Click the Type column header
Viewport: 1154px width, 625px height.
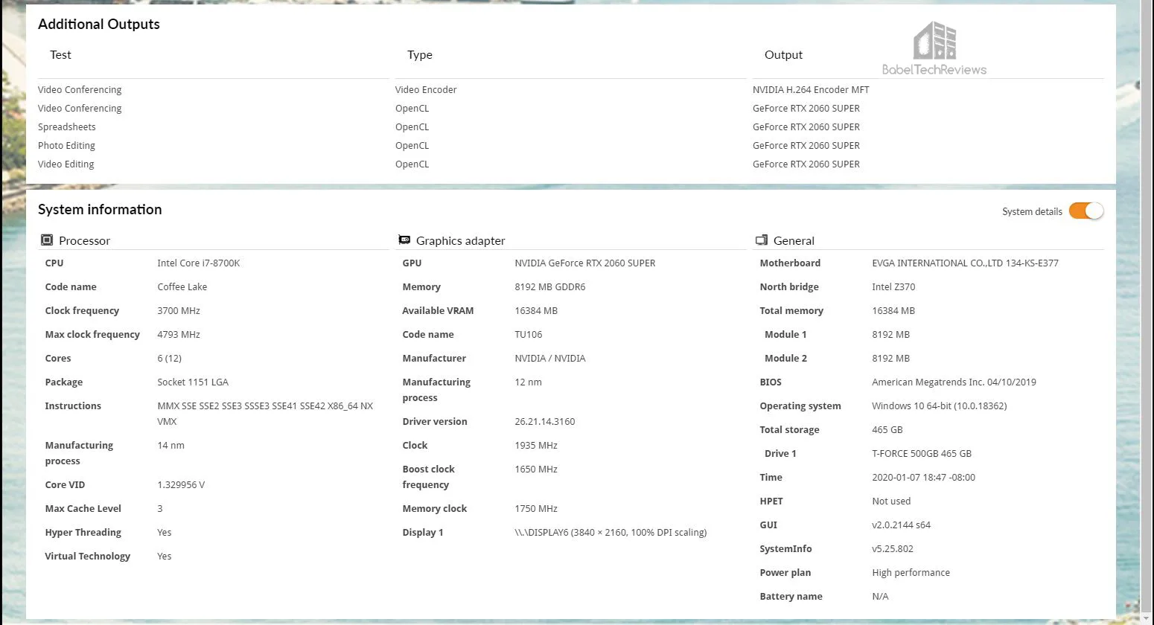420,55
